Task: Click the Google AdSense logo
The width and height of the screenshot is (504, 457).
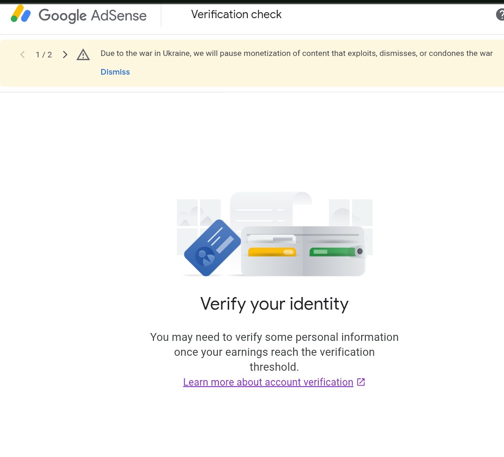Action: (x=78, y=15)
